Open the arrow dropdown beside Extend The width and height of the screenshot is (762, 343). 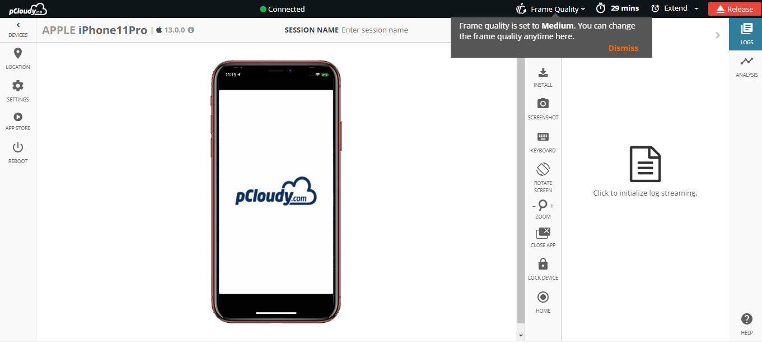(x=696, y=9)
